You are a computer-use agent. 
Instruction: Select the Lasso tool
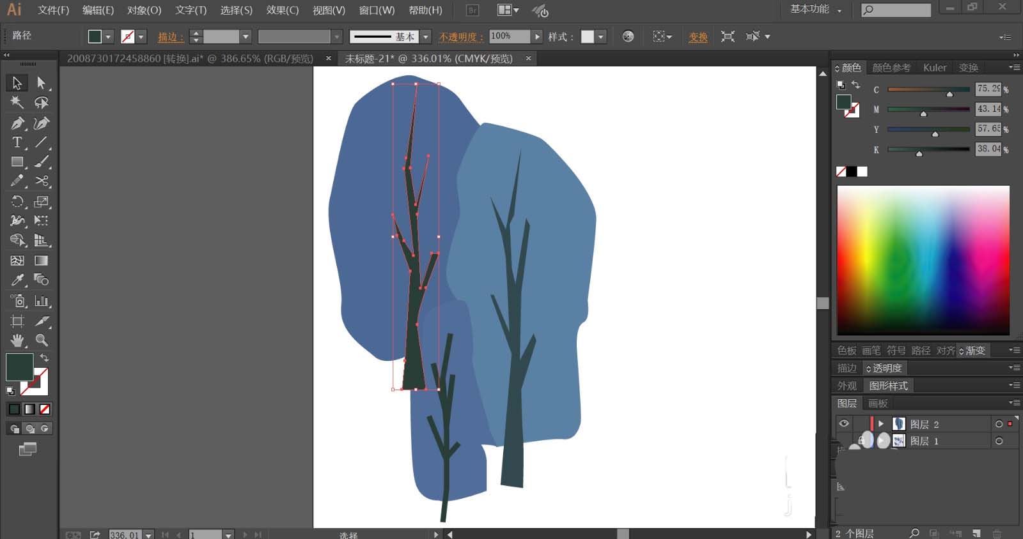pyautogui.click(x=42, y=102)
